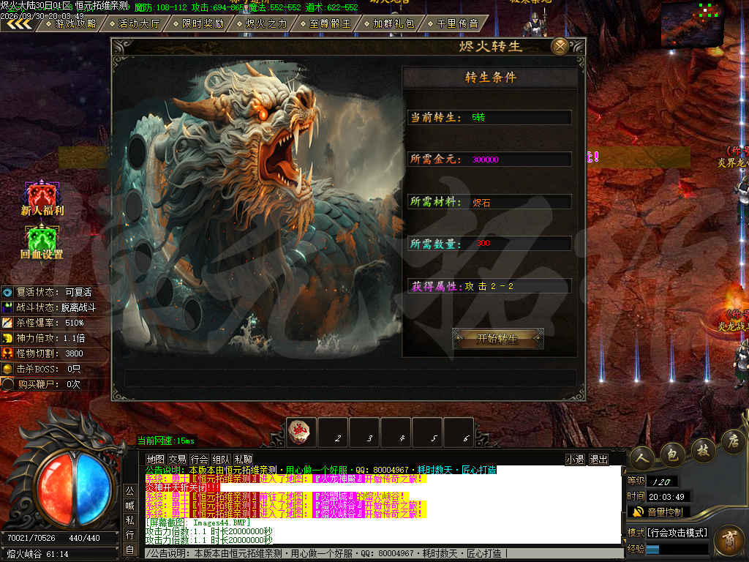Select hotbar slot 4
The width and height of the screenshot is (749, 562).
[x=396, y=432]
